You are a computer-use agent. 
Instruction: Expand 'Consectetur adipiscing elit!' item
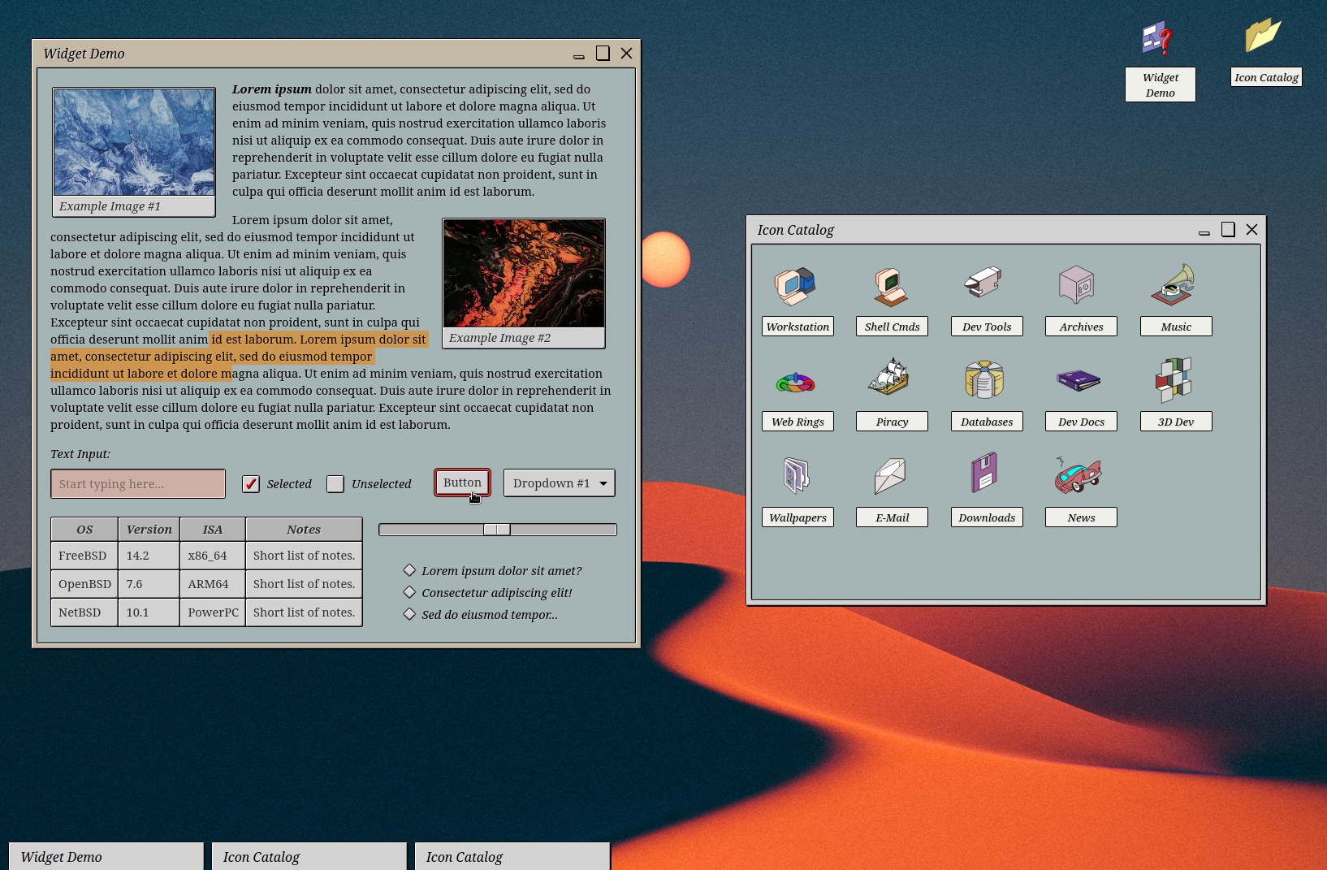pos(410,593)
